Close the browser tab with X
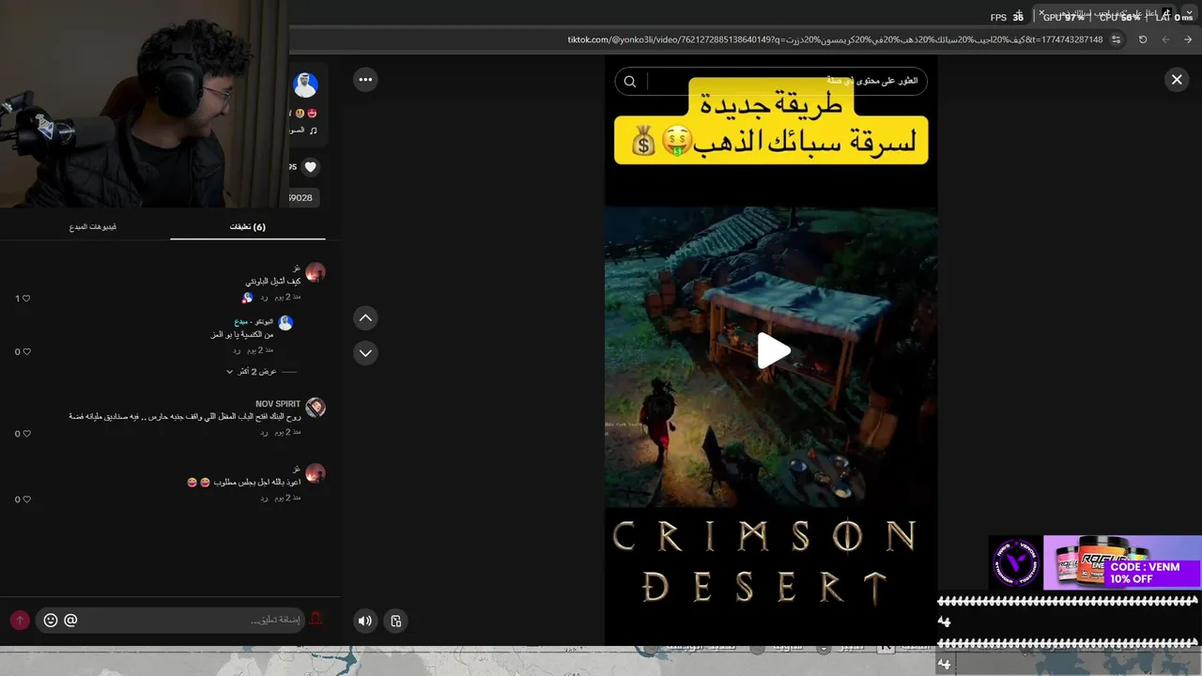The width and height of the screenshot is (1202, 676). click(x=1041, y=12)
